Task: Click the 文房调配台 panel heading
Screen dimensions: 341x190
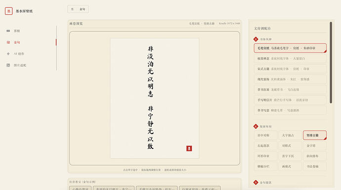Action: 262,29
